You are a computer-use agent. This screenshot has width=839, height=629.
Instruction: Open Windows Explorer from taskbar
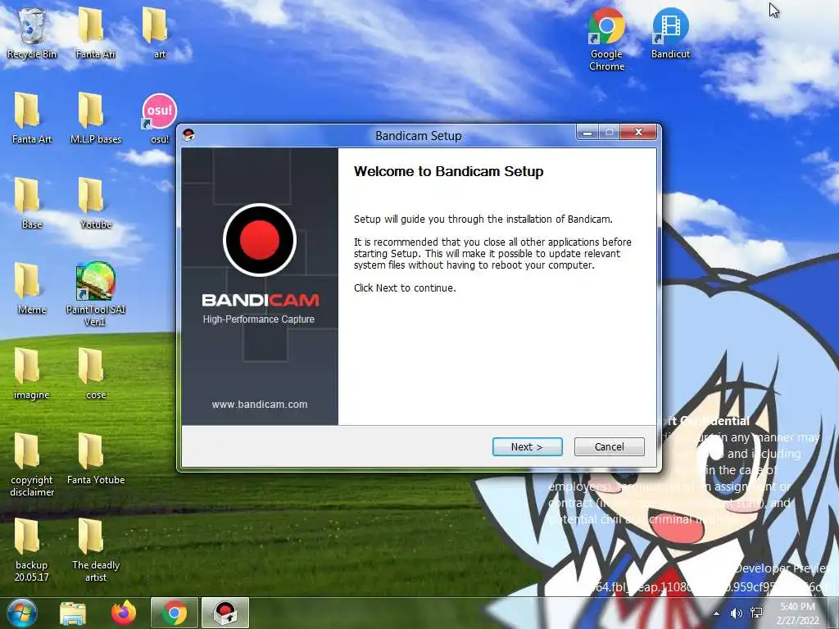tap(73, 613)
